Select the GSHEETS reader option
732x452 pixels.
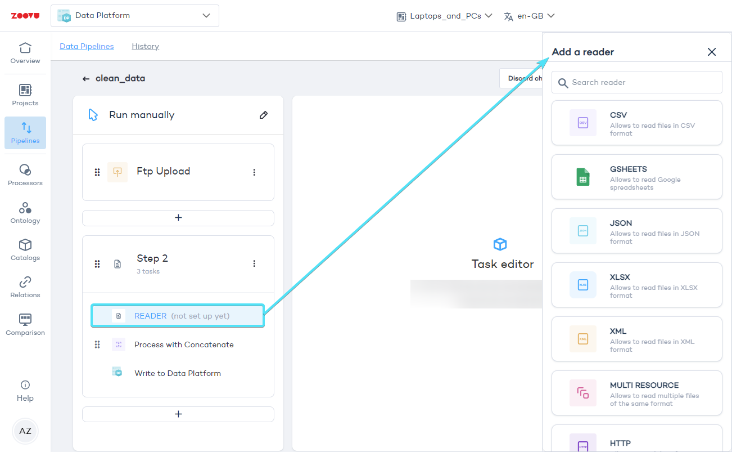coord(636,177)
